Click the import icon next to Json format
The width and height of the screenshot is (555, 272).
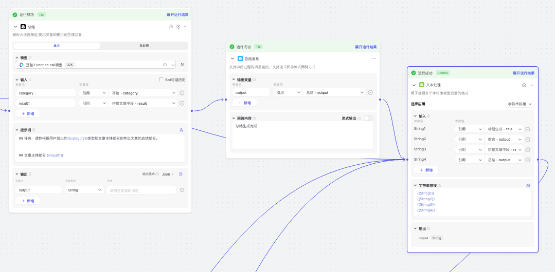(x=181, y=174)
